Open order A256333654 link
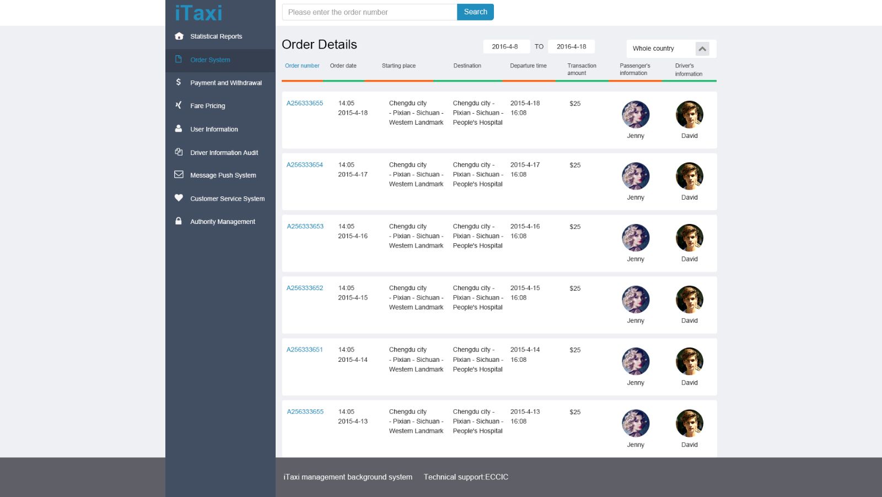This screenshot has width=882, height=497. [x=305, y=165]
